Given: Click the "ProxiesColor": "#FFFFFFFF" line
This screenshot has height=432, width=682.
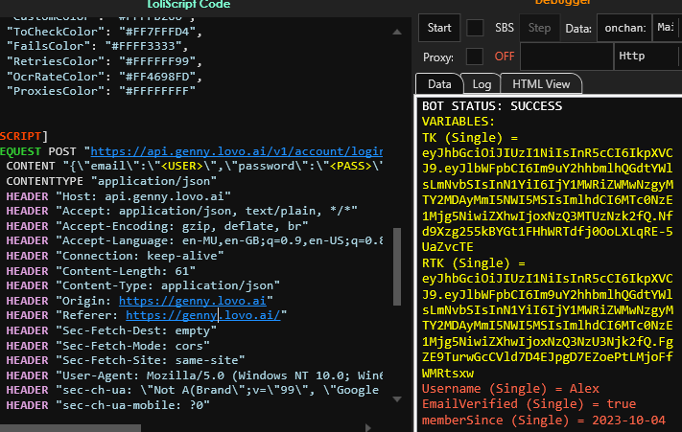Looking at the screenshot, I should (101, 91).
